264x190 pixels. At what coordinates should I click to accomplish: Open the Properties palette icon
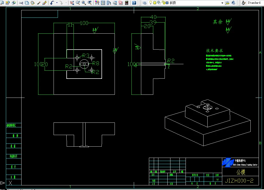pyautogui.click(x=97, y=3)
